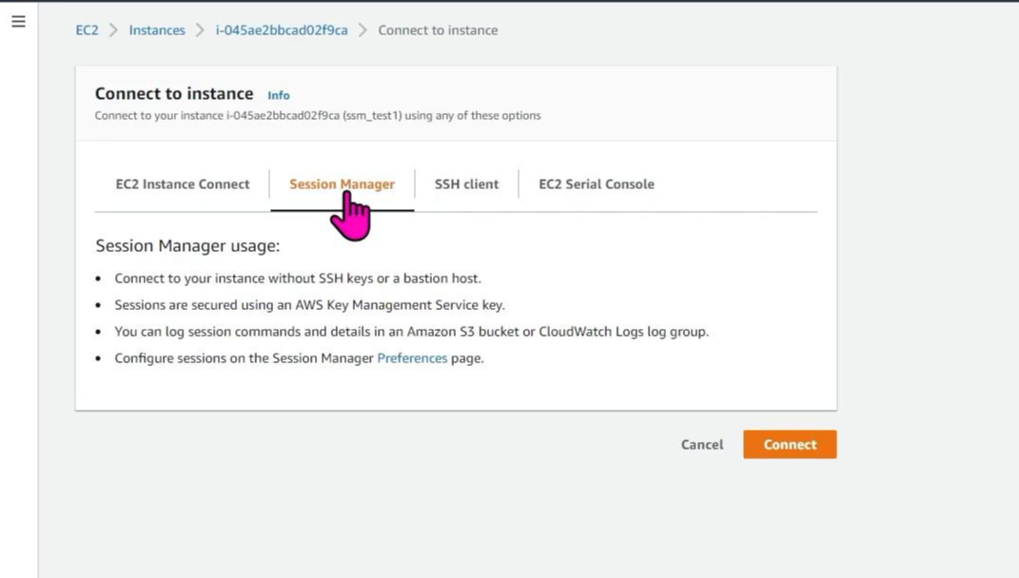Click the 'Session Manager usage:' heading
Viewport: 1019px width, 578px height.
(x=187, y=245)
